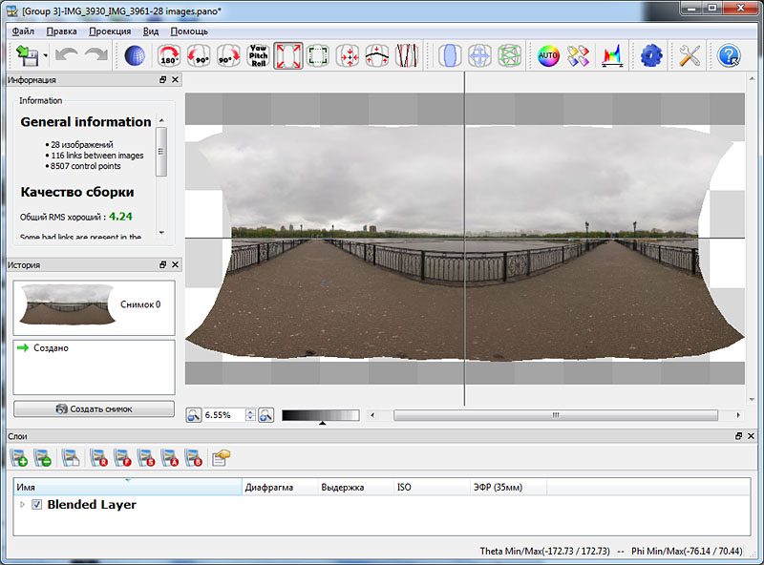Screen dimensions: 764x565
Task: Open the Правка menu
Action: pos(61,31)
